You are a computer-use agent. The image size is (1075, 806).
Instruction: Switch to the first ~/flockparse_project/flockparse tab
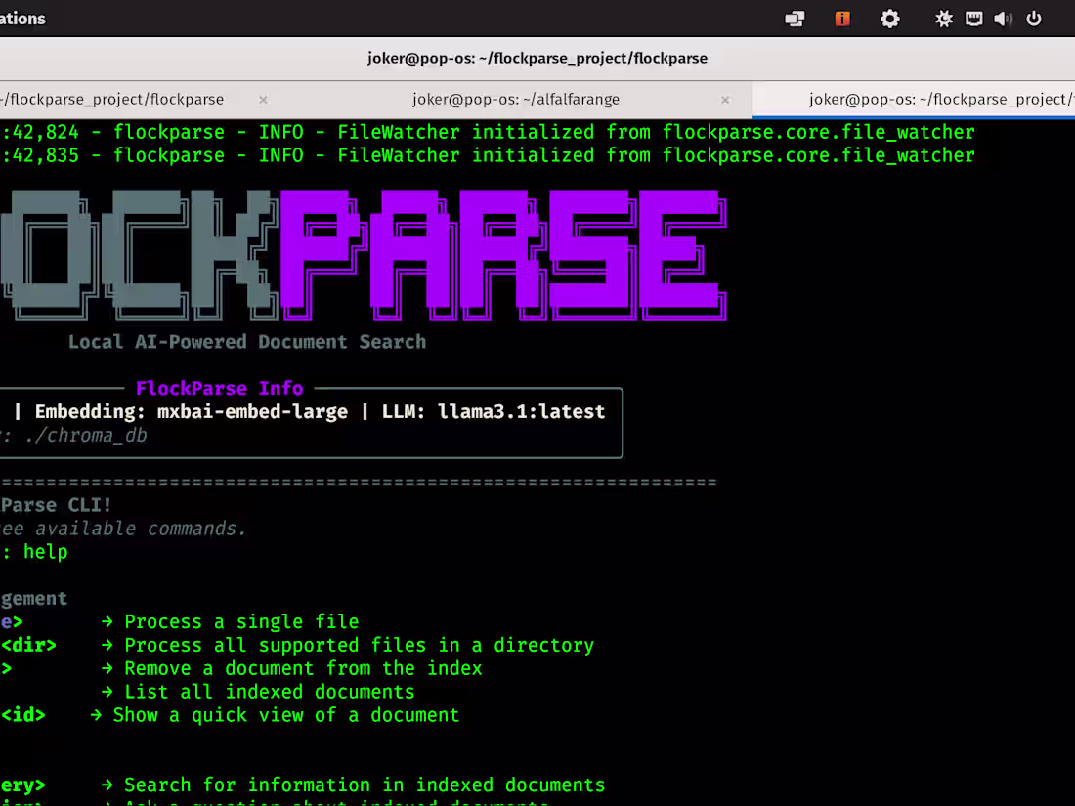[x=113, y=100]
